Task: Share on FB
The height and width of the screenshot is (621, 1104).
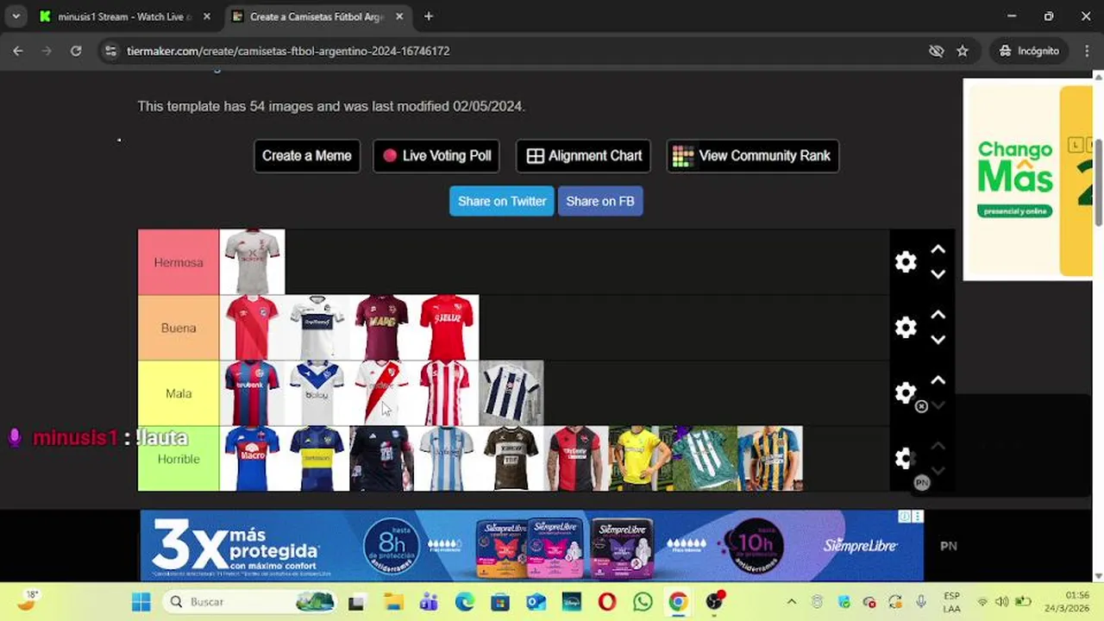Action: point(600,201)
